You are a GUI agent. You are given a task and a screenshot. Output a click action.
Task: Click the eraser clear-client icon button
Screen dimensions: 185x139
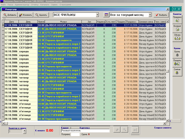[117, 130]
